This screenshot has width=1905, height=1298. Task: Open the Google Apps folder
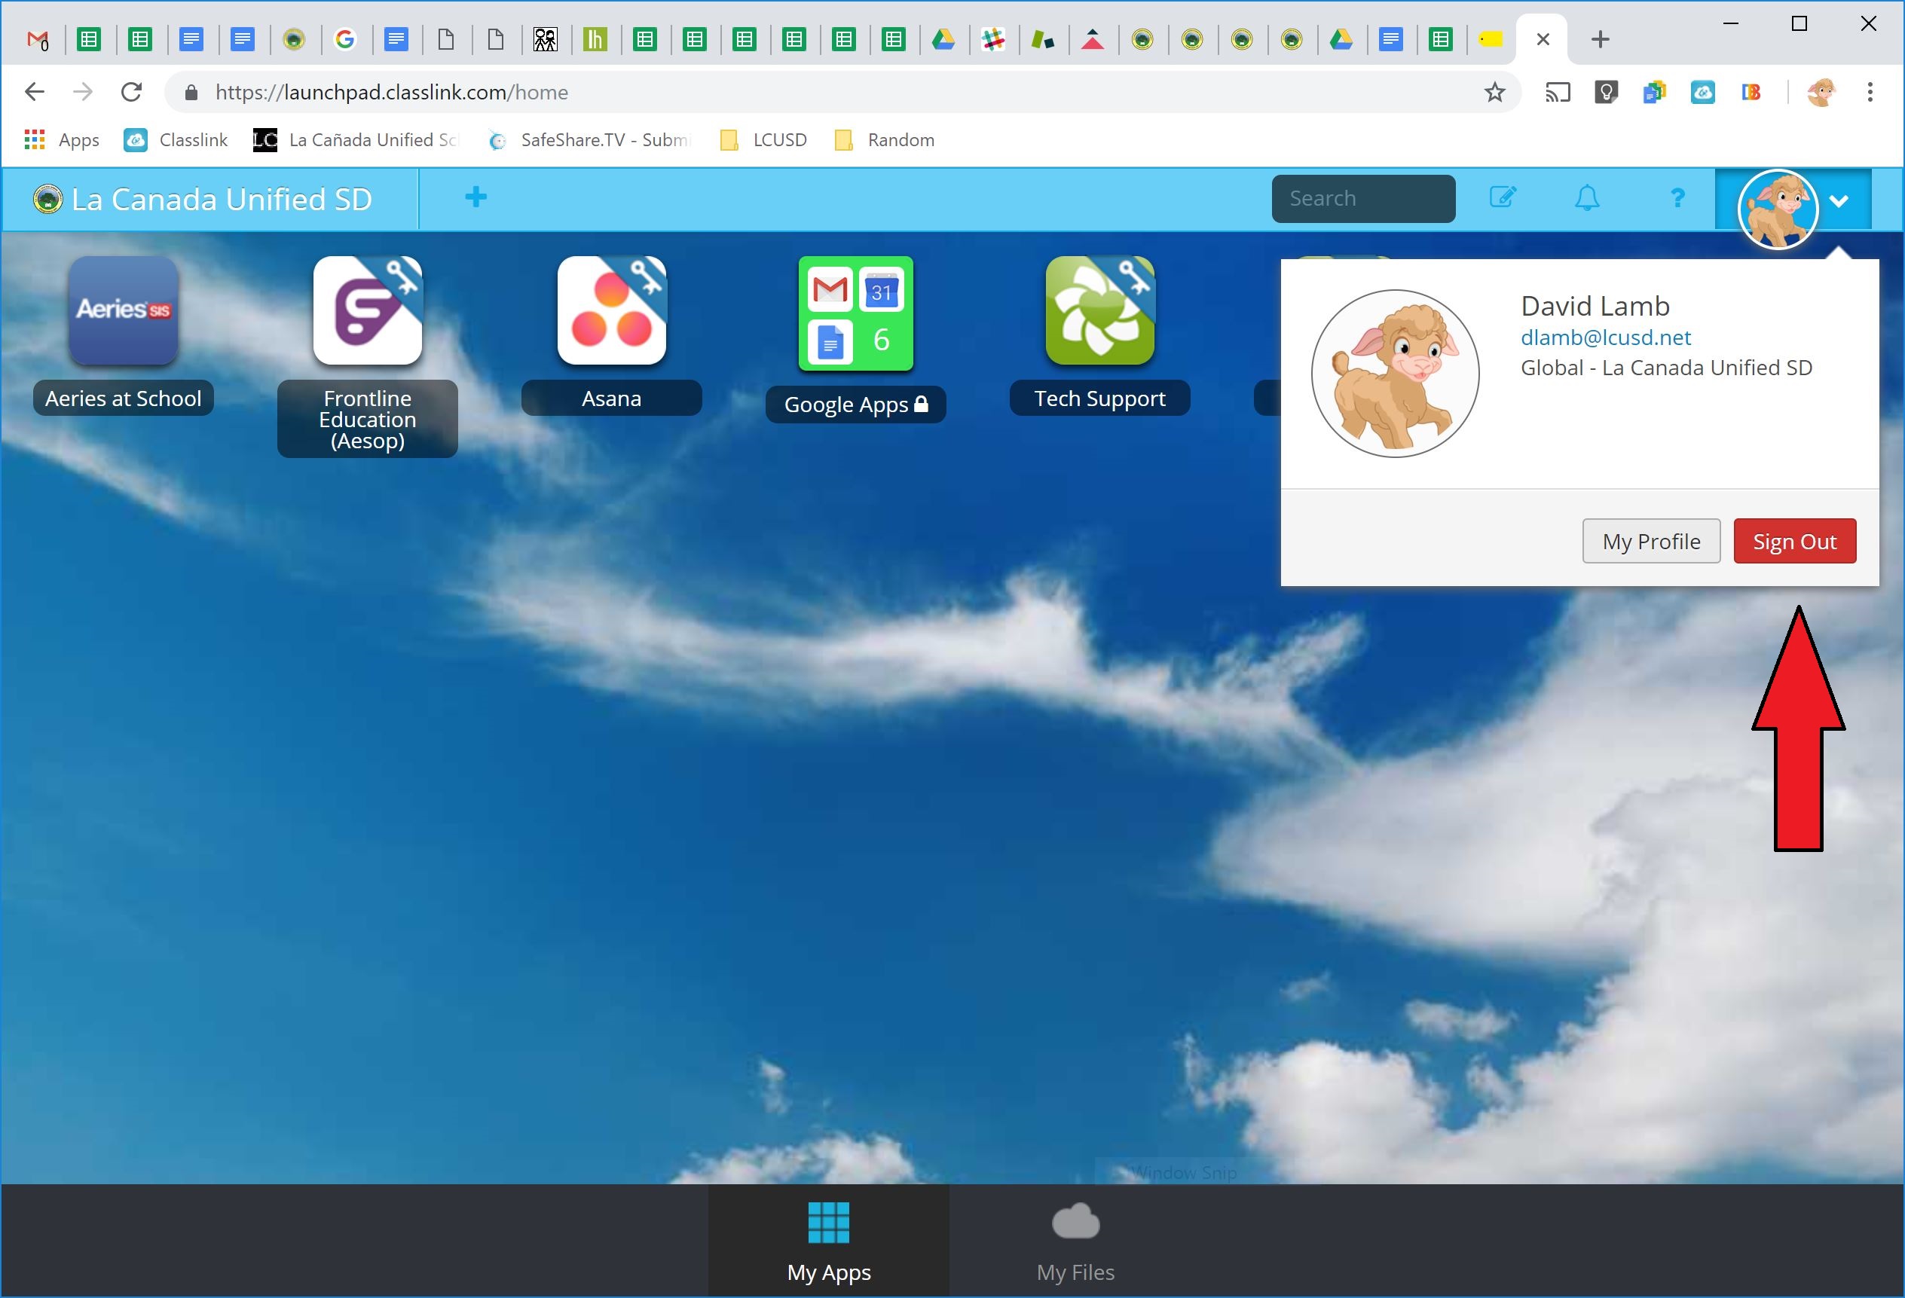(856, 313)
